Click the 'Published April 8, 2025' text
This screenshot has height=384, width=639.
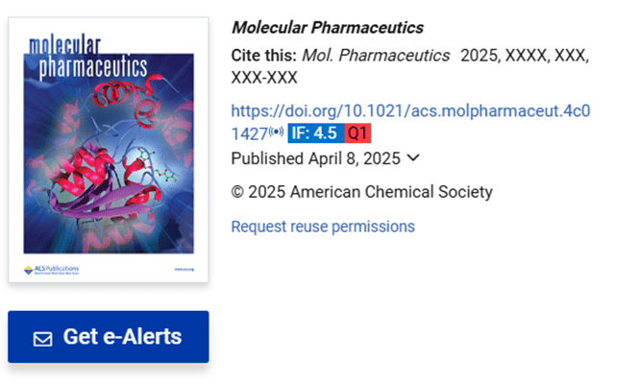click(317, 158)
